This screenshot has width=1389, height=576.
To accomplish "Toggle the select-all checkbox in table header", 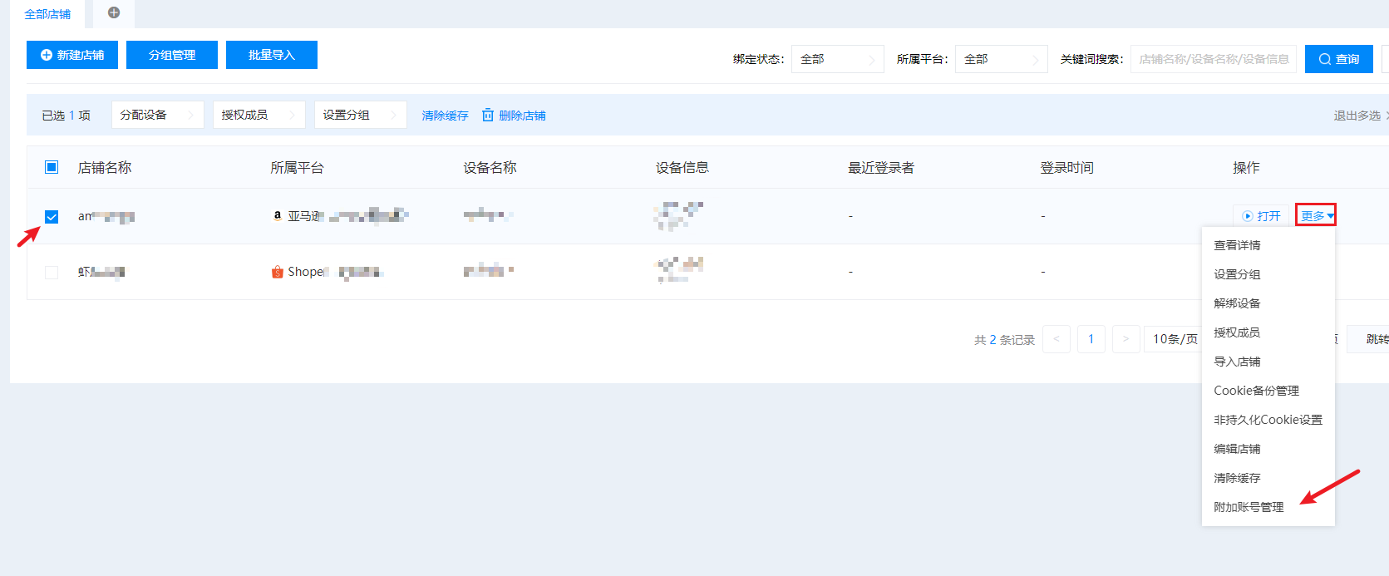I will (x=52, y=167).
